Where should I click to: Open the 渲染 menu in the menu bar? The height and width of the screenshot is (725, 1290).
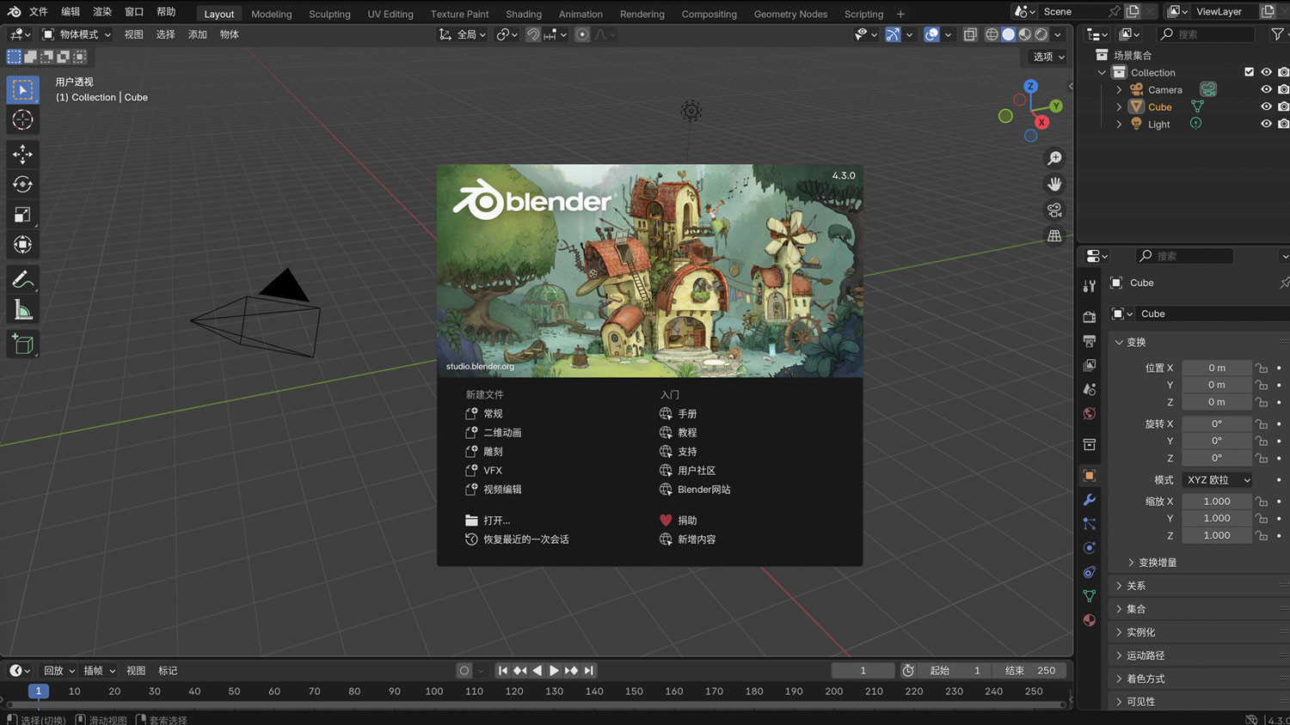coord(101,12)
